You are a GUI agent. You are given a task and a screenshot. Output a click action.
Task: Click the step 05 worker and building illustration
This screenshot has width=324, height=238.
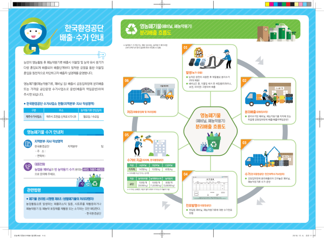152,146
